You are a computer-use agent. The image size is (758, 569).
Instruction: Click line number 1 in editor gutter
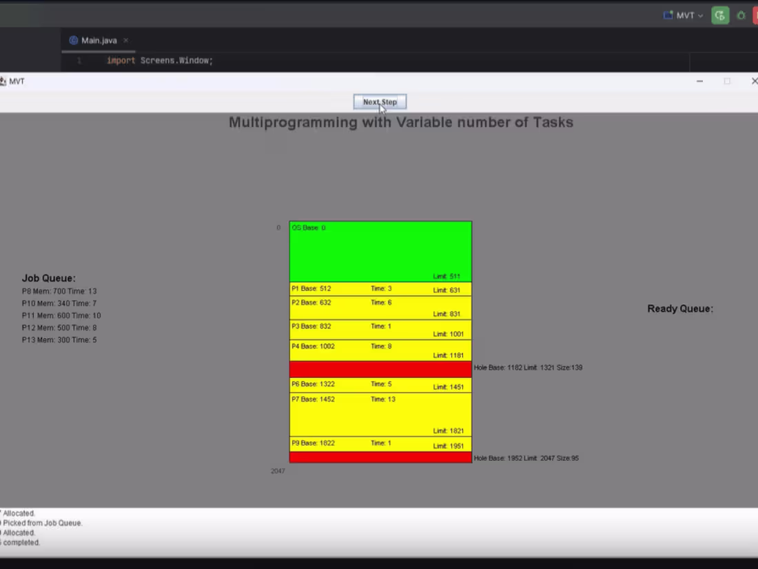click(79, 60)
